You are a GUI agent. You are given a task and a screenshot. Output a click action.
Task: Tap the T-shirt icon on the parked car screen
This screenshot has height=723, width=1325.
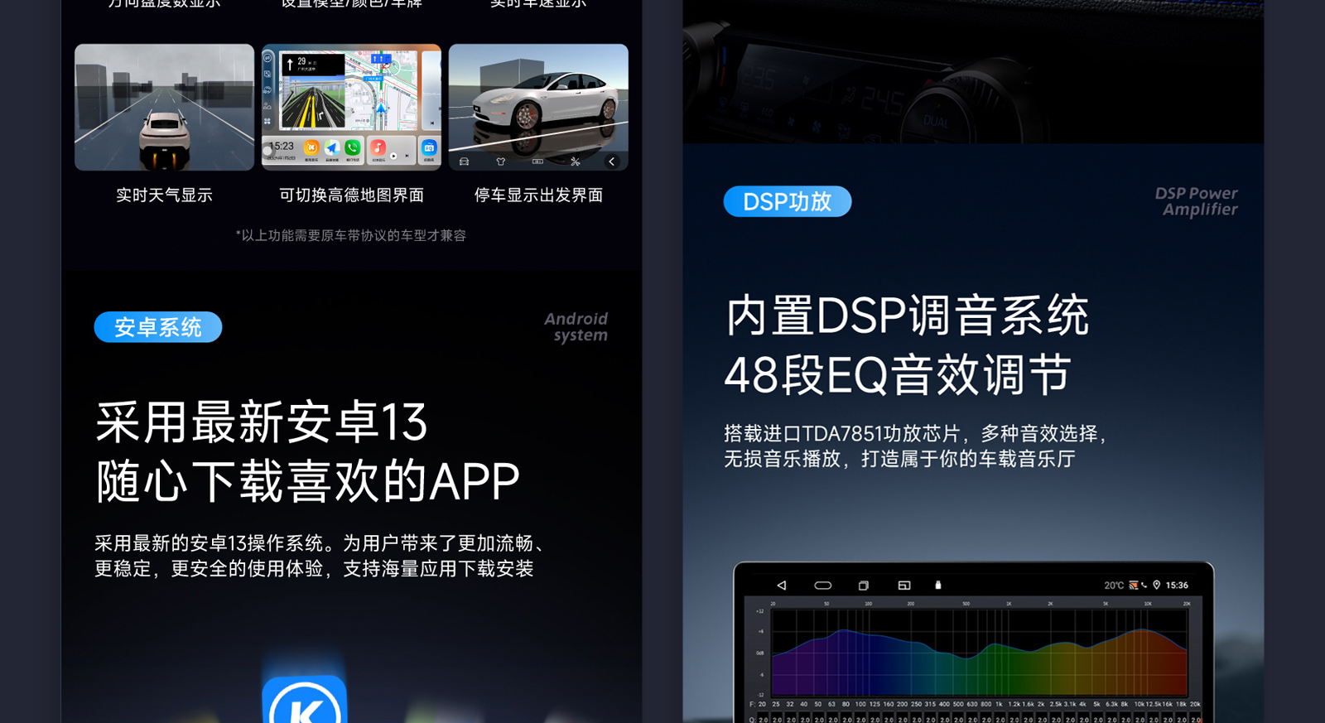tap(500, 161)
